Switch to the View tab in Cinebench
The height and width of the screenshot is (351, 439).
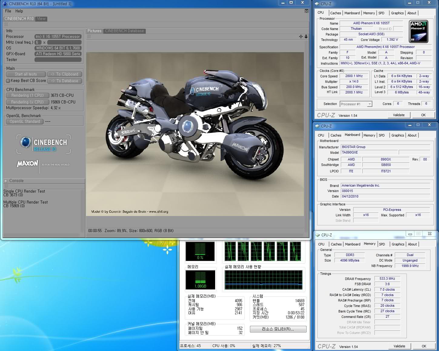pos(41,19)
